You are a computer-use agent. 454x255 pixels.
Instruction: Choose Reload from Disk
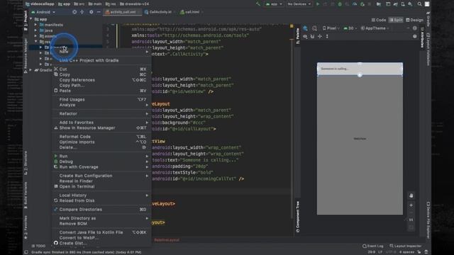coord(101,200)
